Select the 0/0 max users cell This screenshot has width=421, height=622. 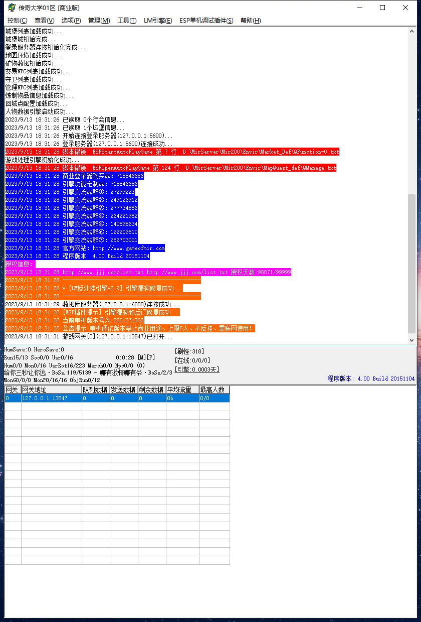215,398
